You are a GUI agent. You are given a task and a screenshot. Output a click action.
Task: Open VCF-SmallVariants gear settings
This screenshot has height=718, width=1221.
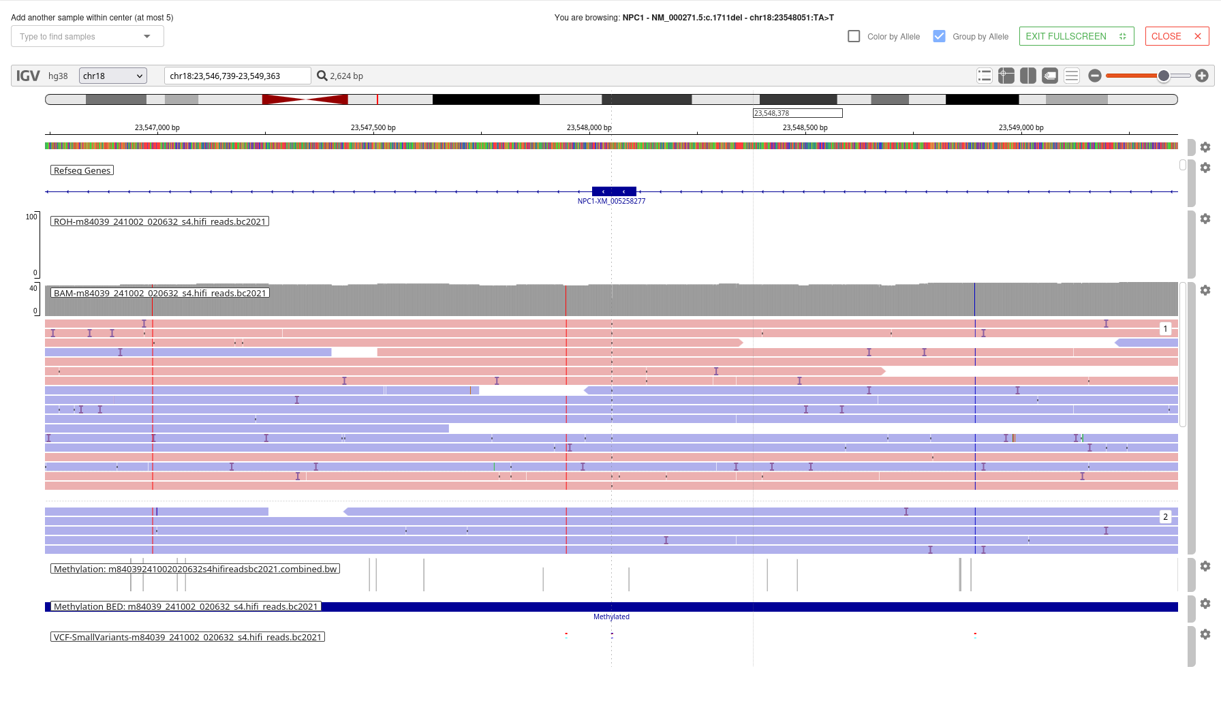pos(1205,634)
